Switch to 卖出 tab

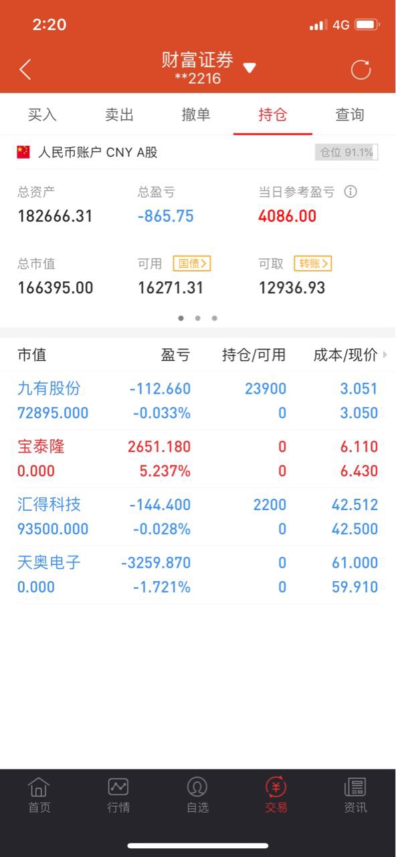pyautogui.click(x=120, y=114)
